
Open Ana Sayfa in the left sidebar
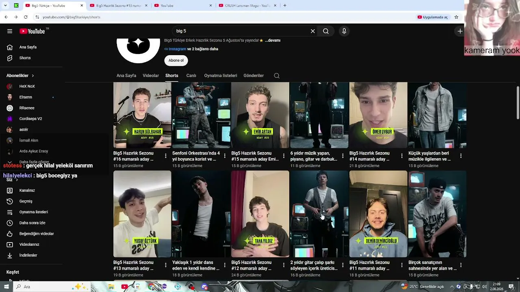click(28, 47)
